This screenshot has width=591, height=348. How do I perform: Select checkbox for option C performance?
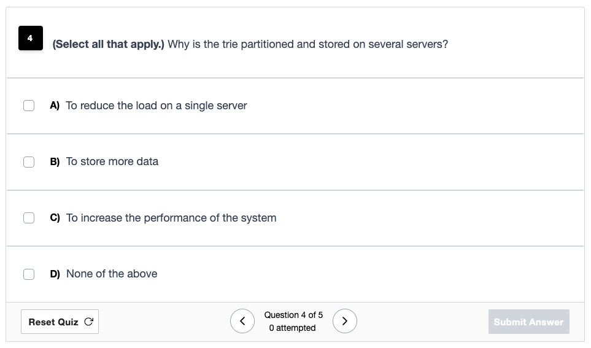tap(29, 218)
